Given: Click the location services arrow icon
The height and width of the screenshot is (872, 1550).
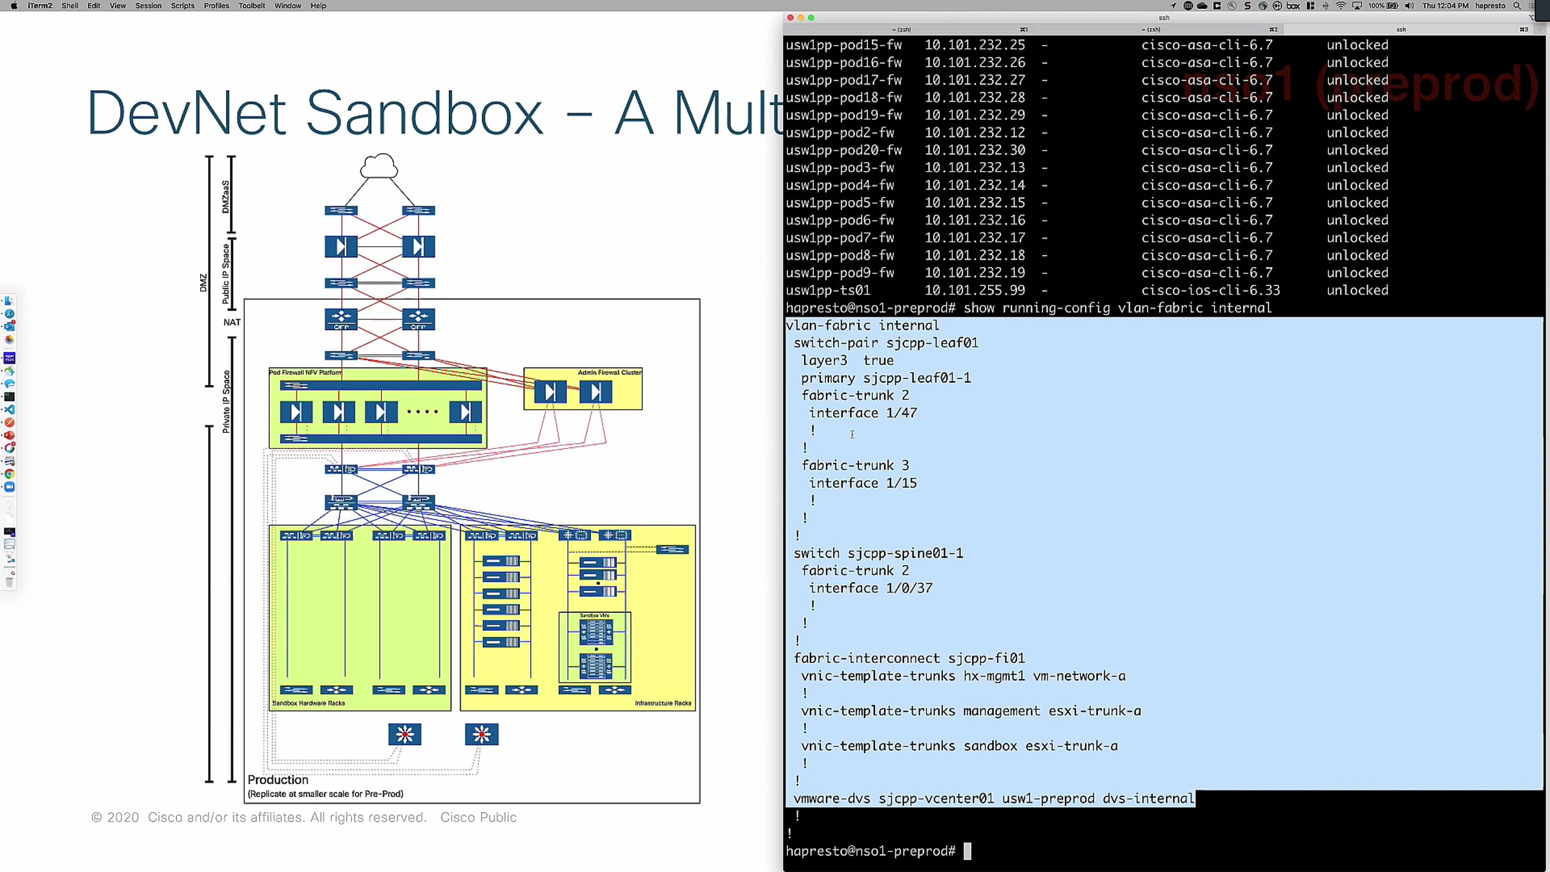Looking at the screenshot, I should [1173, 6].
